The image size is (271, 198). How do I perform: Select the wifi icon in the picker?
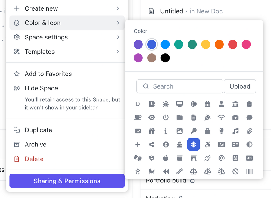[x=221, y=118]
